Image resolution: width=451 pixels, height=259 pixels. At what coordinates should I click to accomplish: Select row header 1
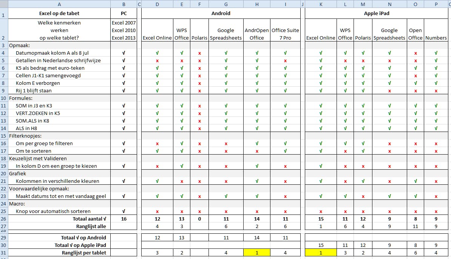pyautogui.click(x=3, y=14)
